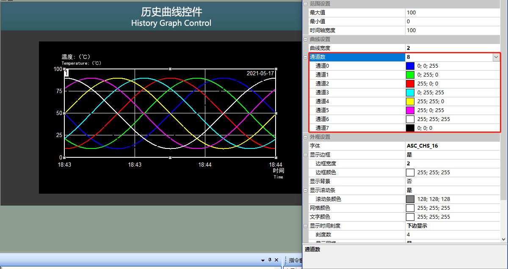Click the 温度 (℃) axis label
The image size is (508, 269).
tap(76, 57)
